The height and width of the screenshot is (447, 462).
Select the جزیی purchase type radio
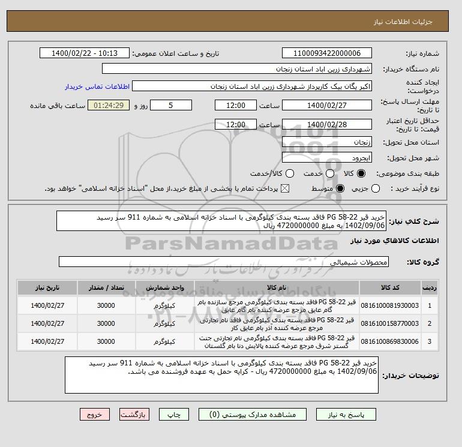coord(376,188)
